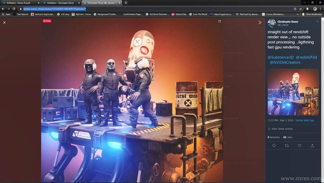Collapse the tweet sidebar with double chevron
324x183 pixels.
(x=260, y=22)
